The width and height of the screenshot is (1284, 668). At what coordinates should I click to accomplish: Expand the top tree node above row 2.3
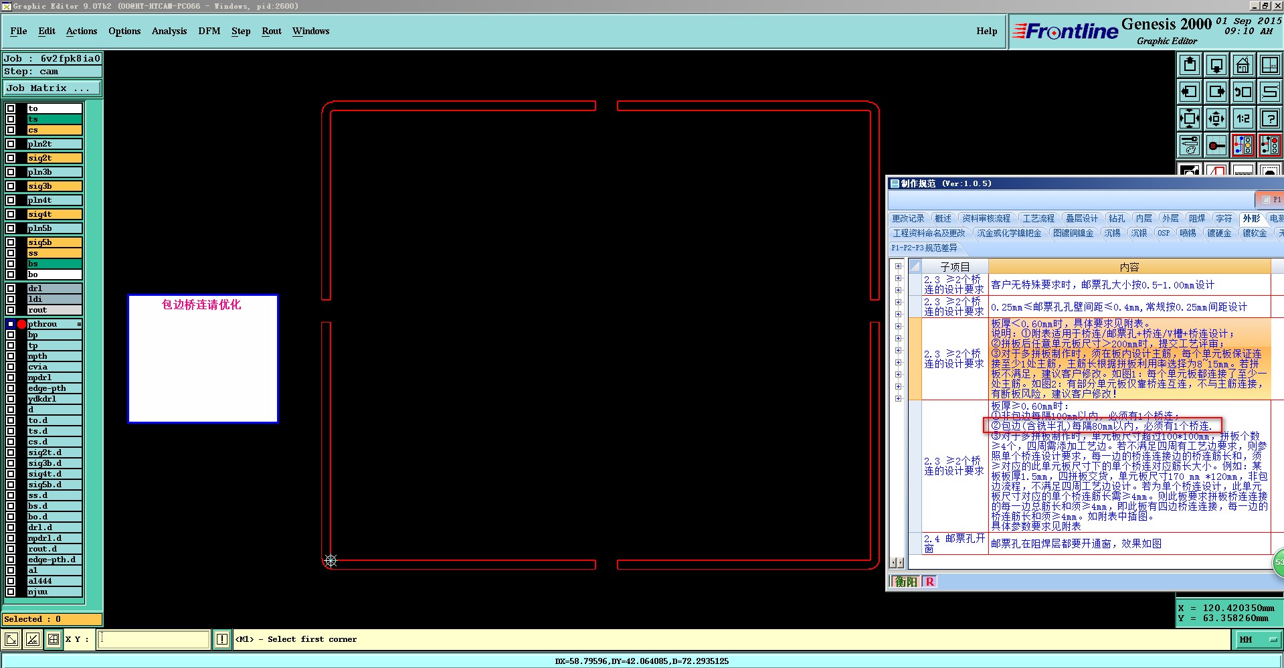pyautogui.click(x=899, y=266)
